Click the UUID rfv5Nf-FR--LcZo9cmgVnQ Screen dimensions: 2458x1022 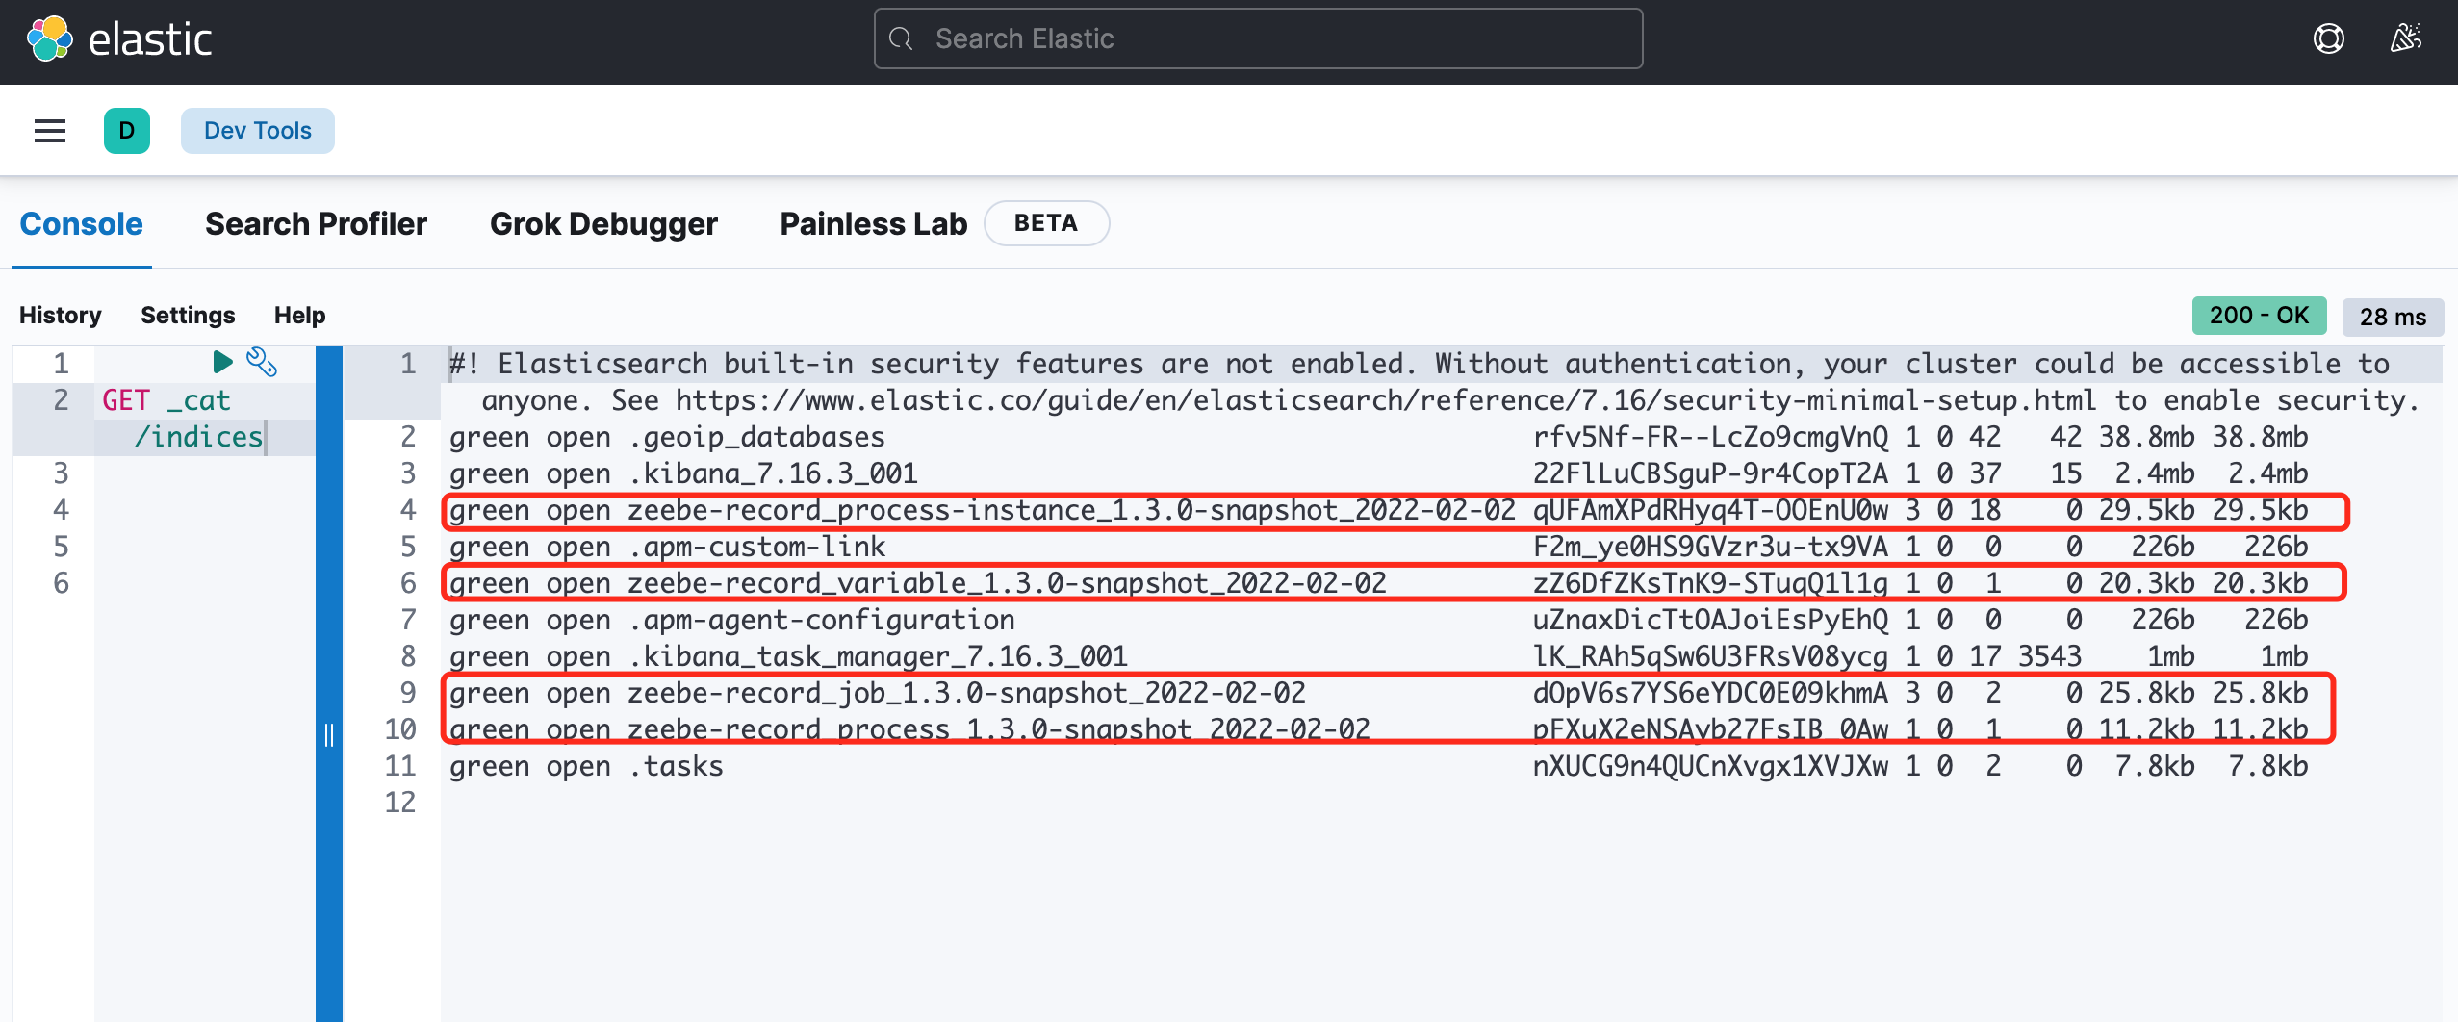(x=1710, y=437)
